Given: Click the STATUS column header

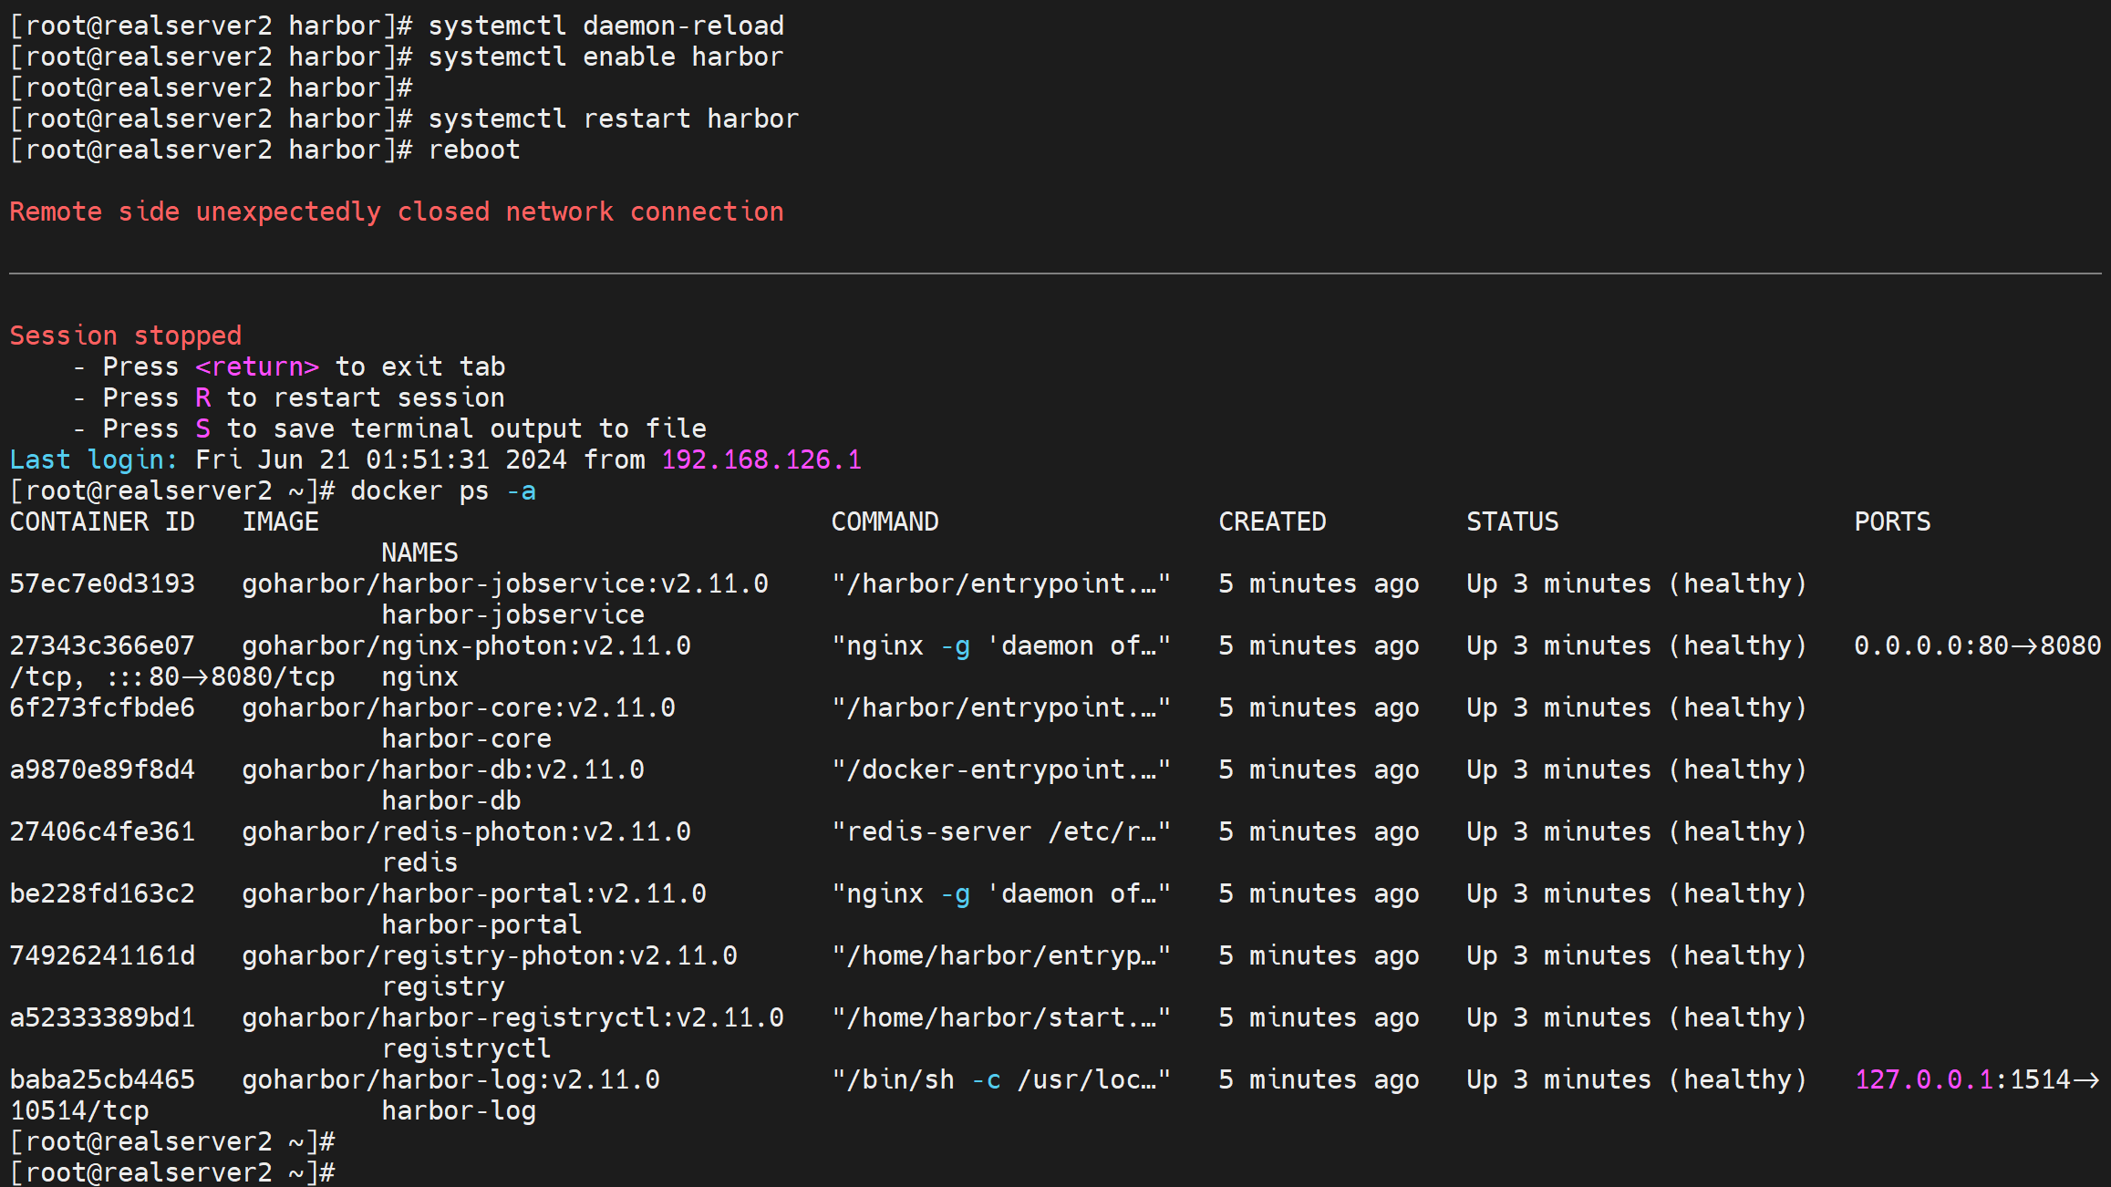Looking at the screenshot, I should coord(1512,521).
